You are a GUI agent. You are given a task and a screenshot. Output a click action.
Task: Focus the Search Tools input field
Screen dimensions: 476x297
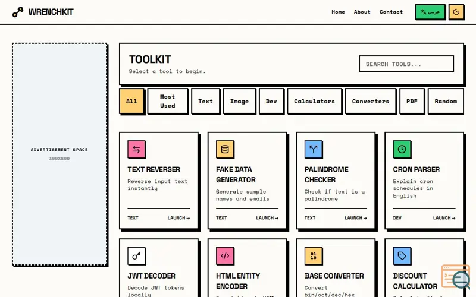pyautogui.click(x=406, y=64)
